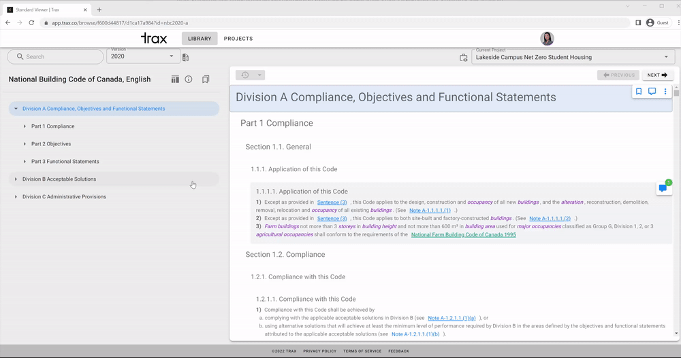Open the bookmarks list icon

pos(206,79)
